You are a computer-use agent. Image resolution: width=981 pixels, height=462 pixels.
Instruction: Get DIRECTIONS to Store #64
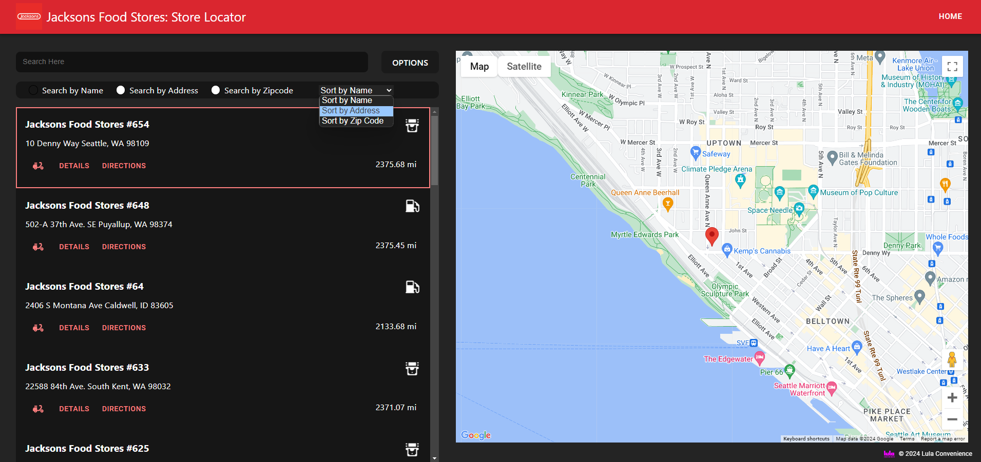coord(124,328)
